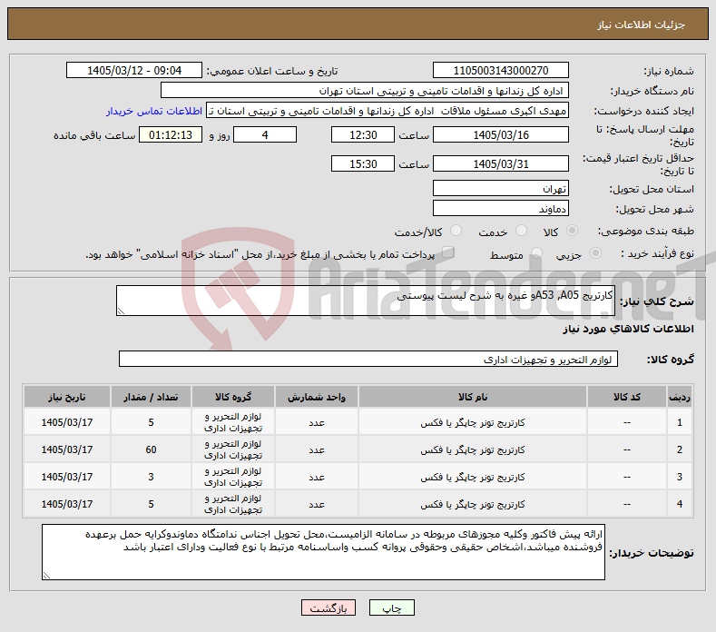Click quantity 3 in row 3
716x632 pixels.
pyautogui.click(x=151, y=477)
